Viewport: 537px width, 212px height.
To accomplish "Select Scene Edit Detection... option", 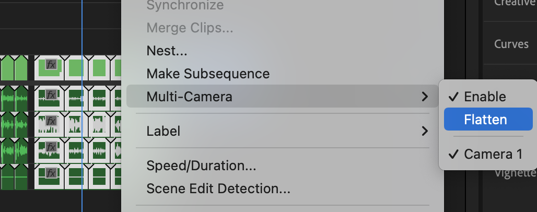I will [x=218, y=189].
